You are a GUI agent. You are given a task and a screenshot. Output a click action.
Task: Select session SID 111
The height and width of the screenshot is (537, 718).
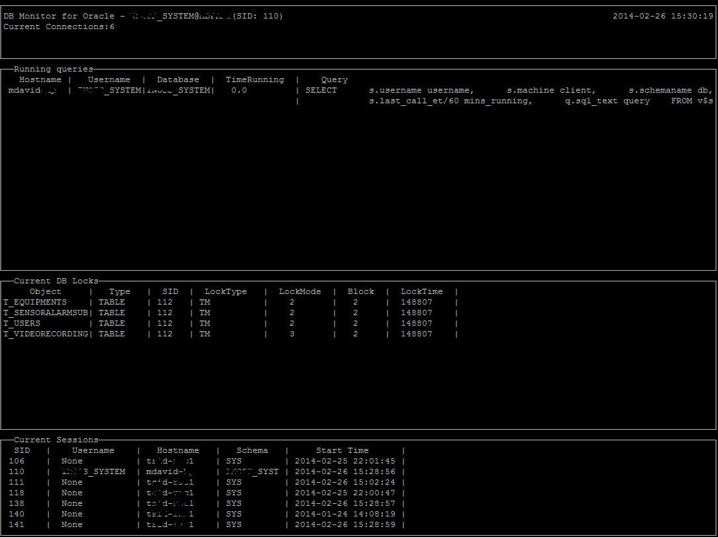(x=17, y=482)
